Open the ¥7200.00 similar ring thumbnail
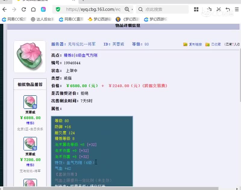241x190 pixels. [30, 144]
